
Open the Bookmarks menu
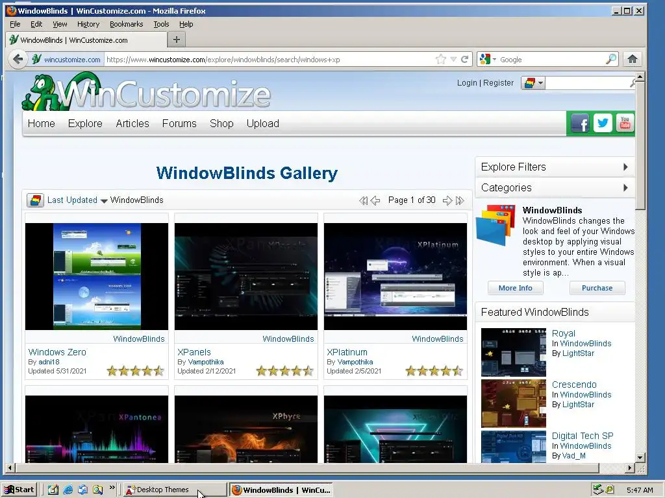127,24
